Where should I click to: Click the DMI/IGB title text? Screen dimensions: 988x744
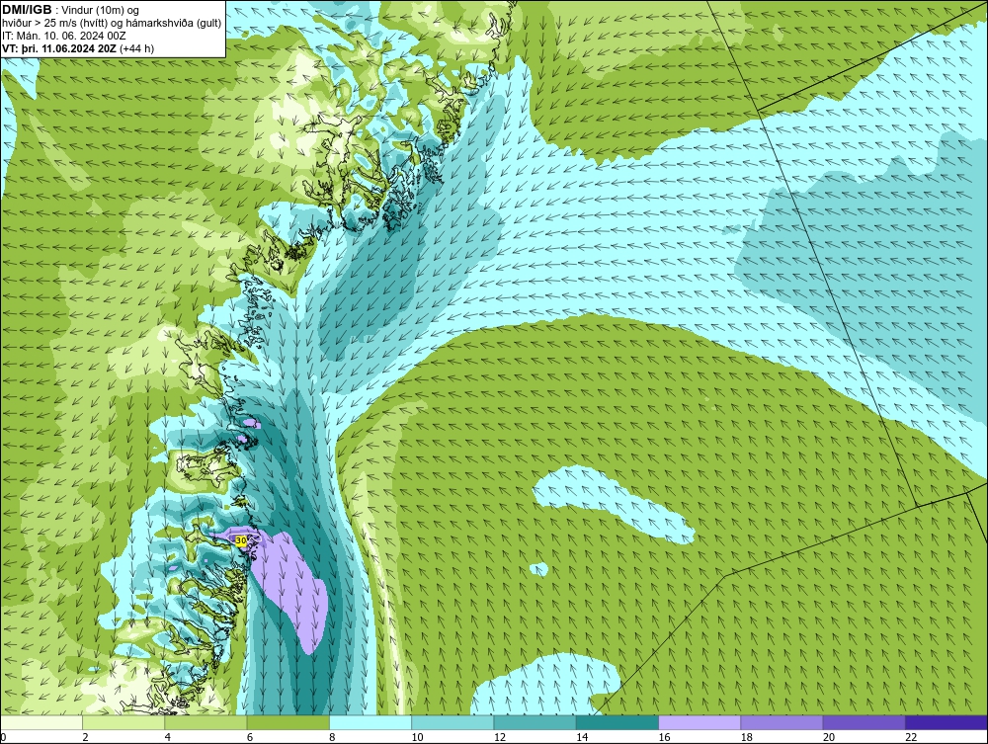click(x=28, y=10)
